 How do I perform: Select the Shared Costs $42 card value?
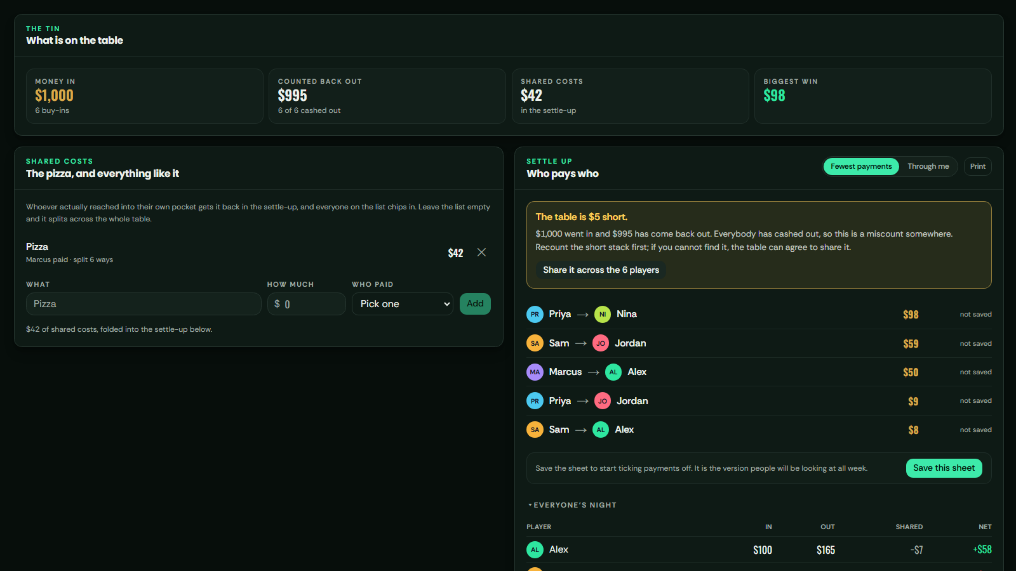pyautogui.click(x=531, y=96)
